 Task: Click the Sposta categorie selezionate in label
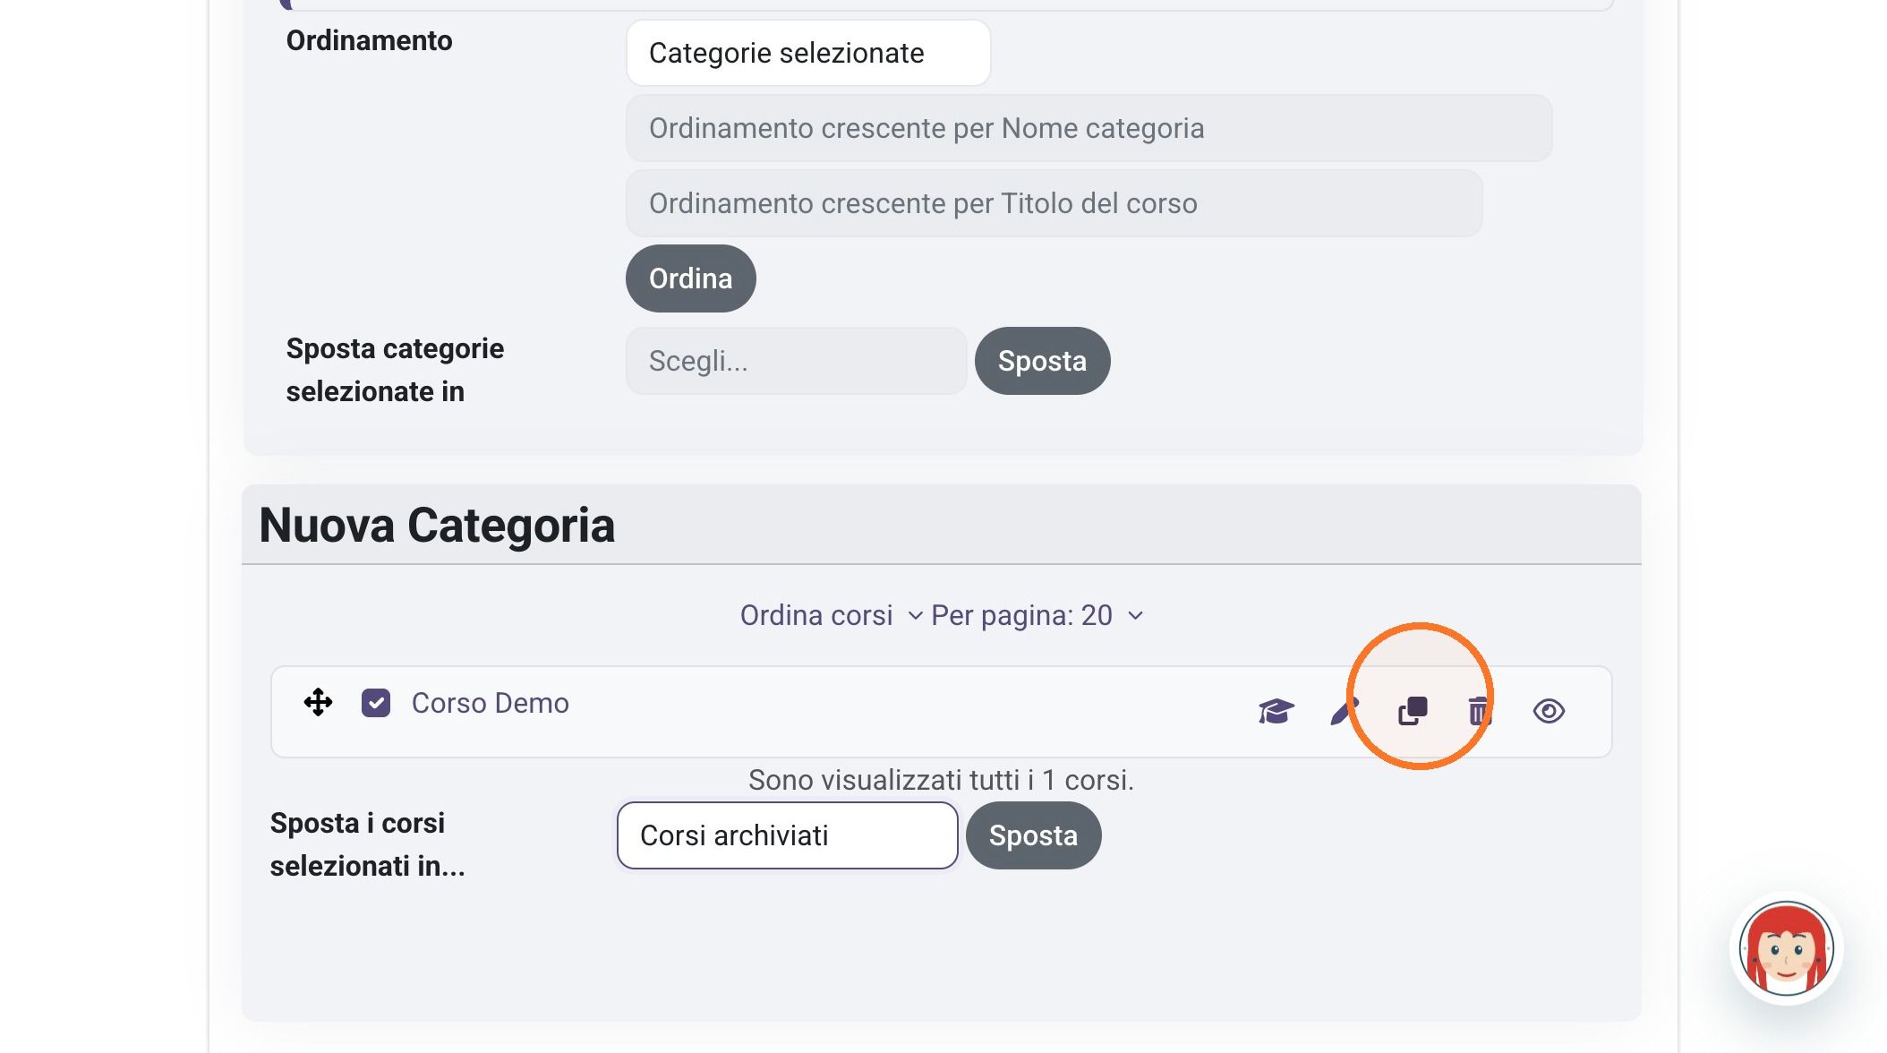point(395,370)
